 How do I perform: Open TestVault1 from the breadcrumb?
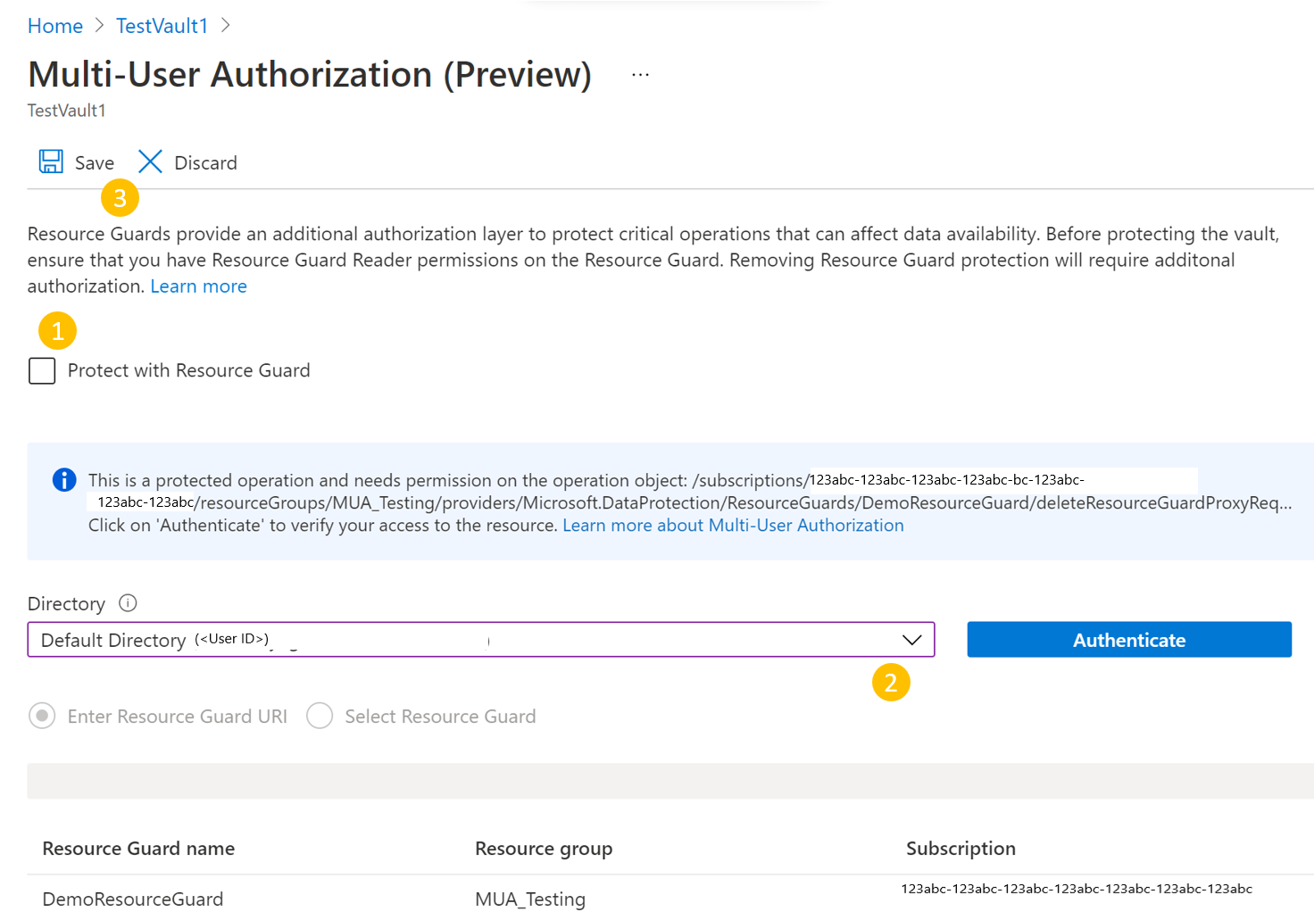tap(161, 26)
